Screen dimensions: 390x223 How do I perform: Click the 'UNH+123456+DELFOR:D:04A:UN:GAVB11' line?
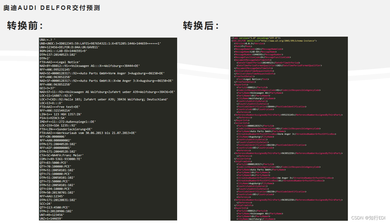[70, 47]
